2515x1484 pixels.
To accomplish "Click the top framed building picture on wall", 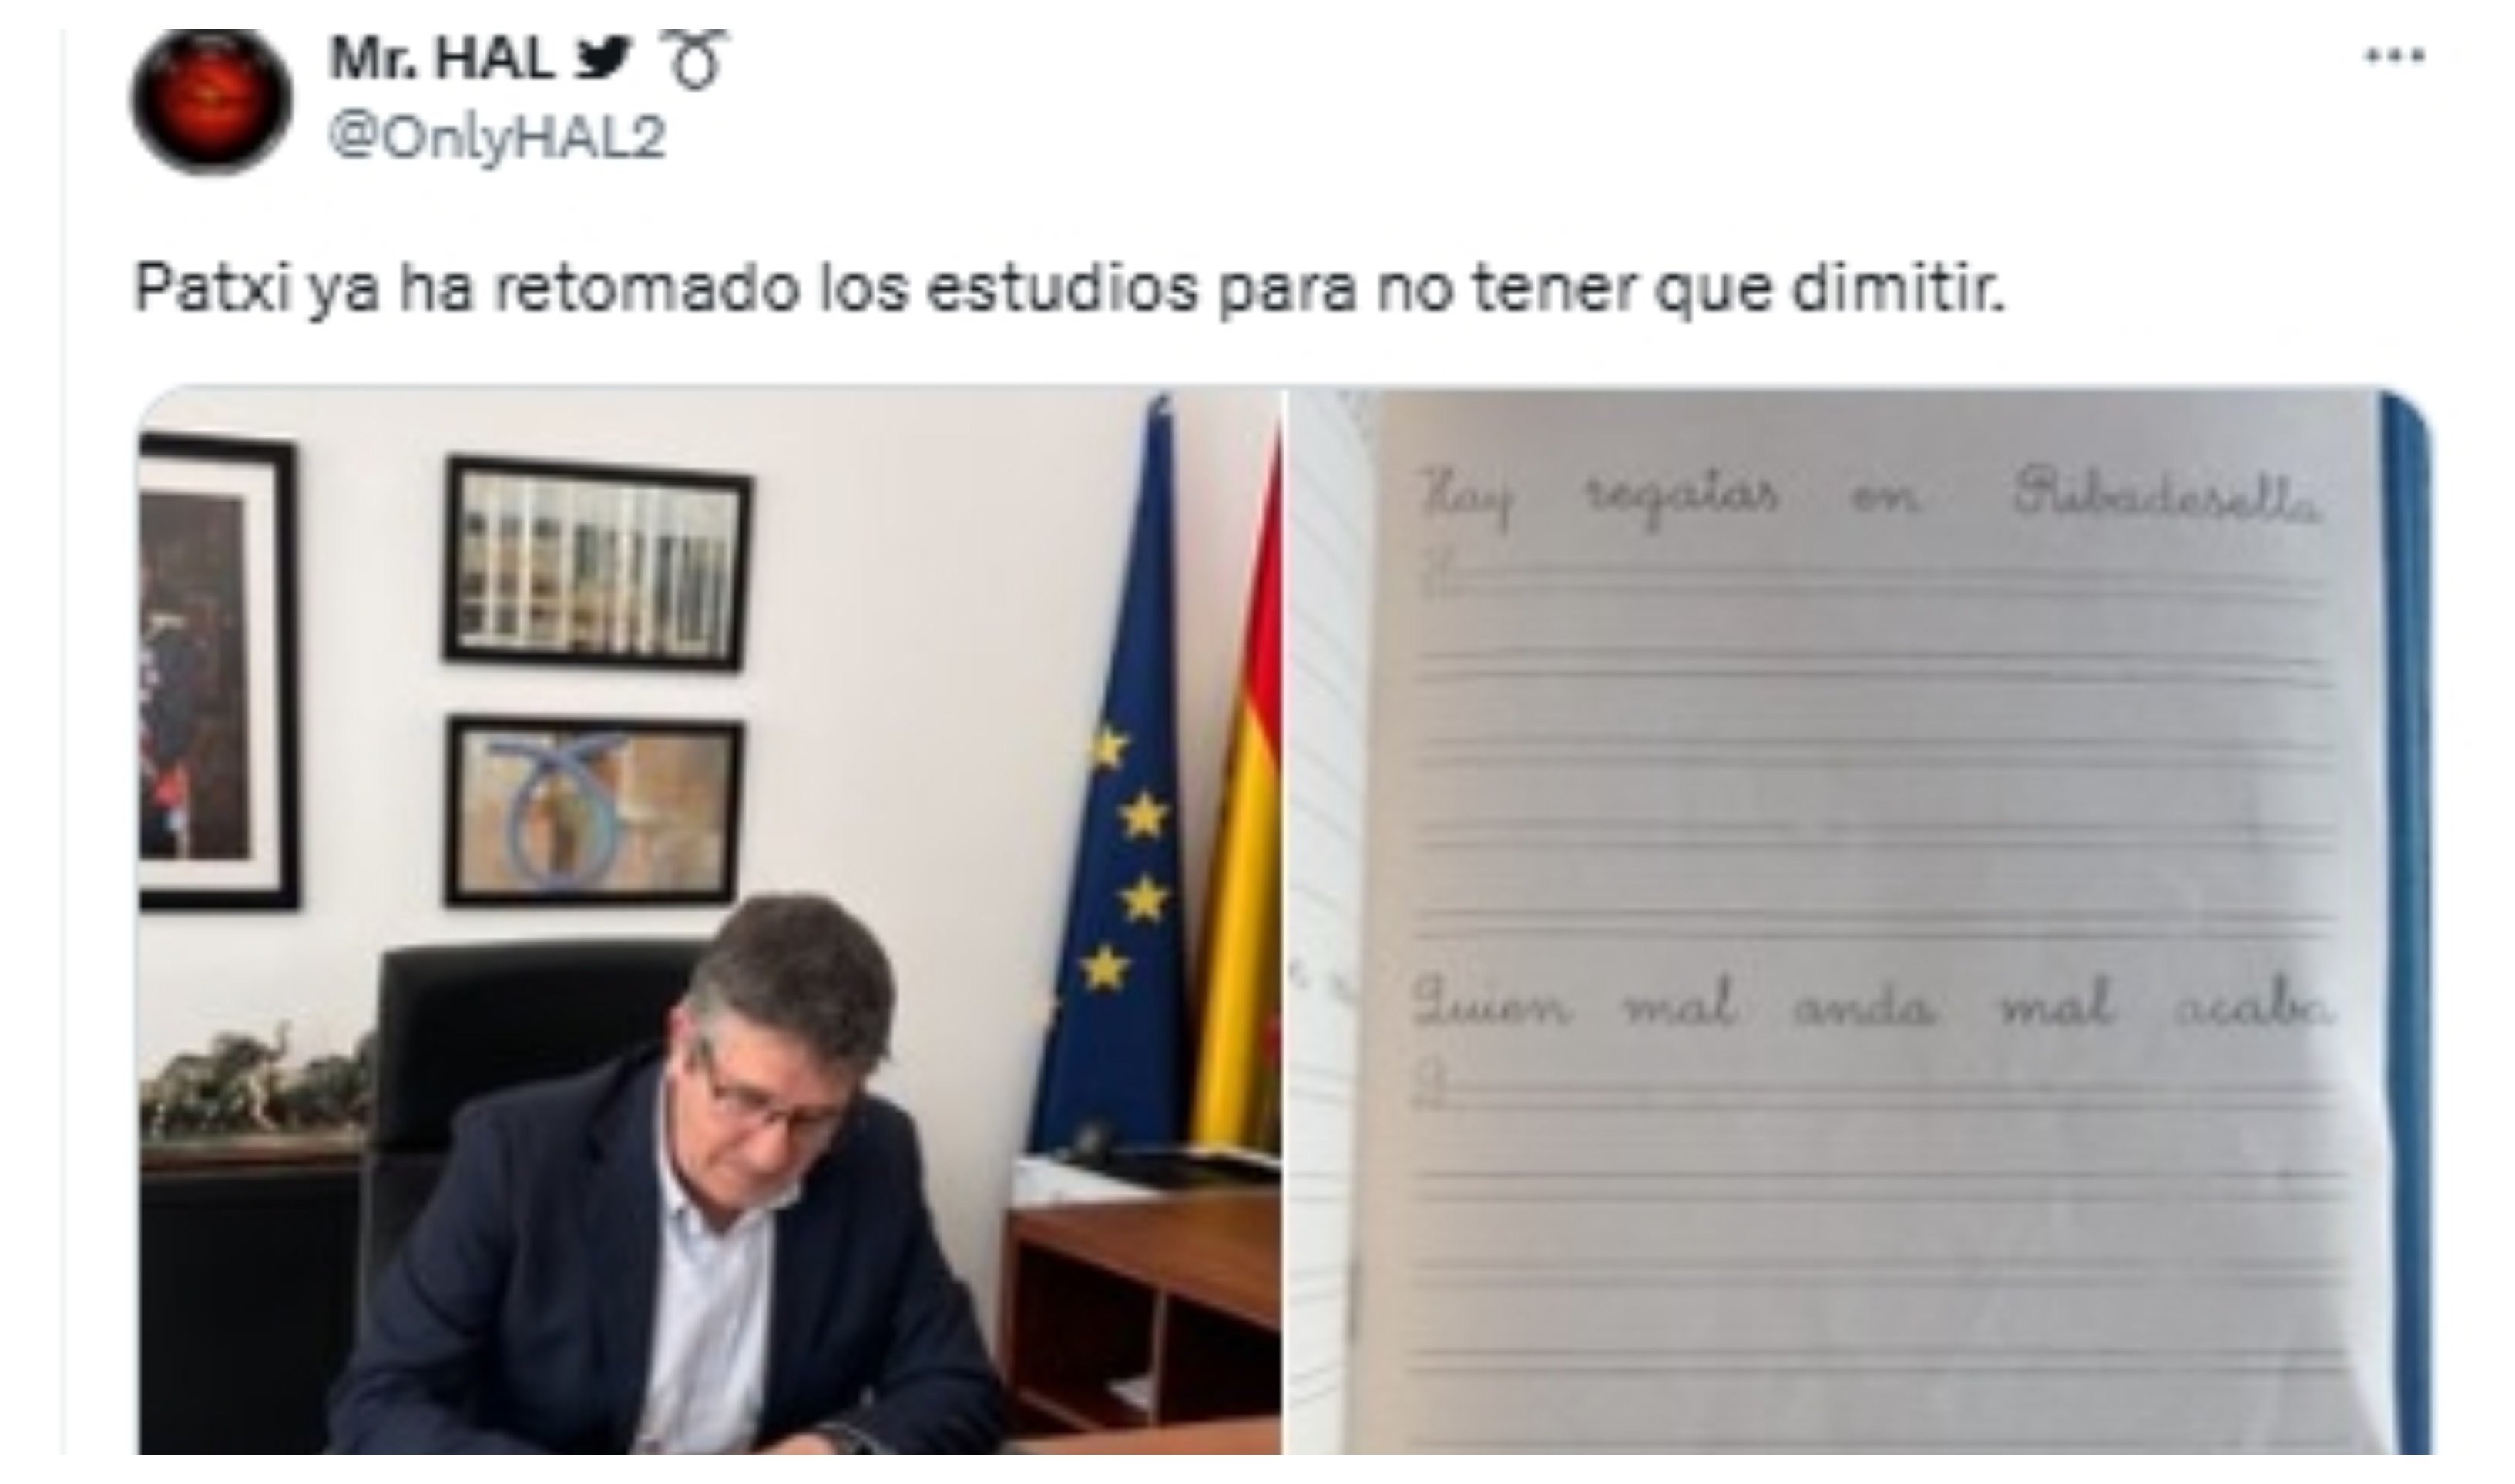I will (597, 563).
